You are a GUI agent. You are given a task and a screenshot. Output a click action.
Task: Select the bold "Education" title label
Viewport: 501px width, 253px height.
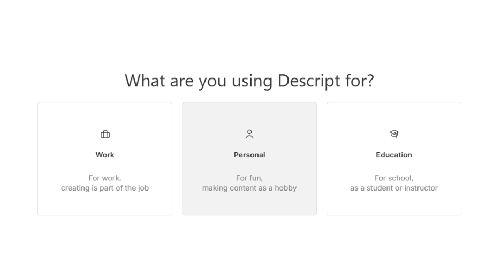tap(394, 155)
